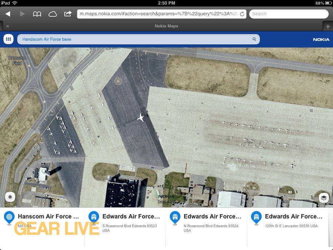This screenshot has width=333, height=250.
Task: Tap the 2:50 PM clock in the status bar
Action: pos(166,3)
